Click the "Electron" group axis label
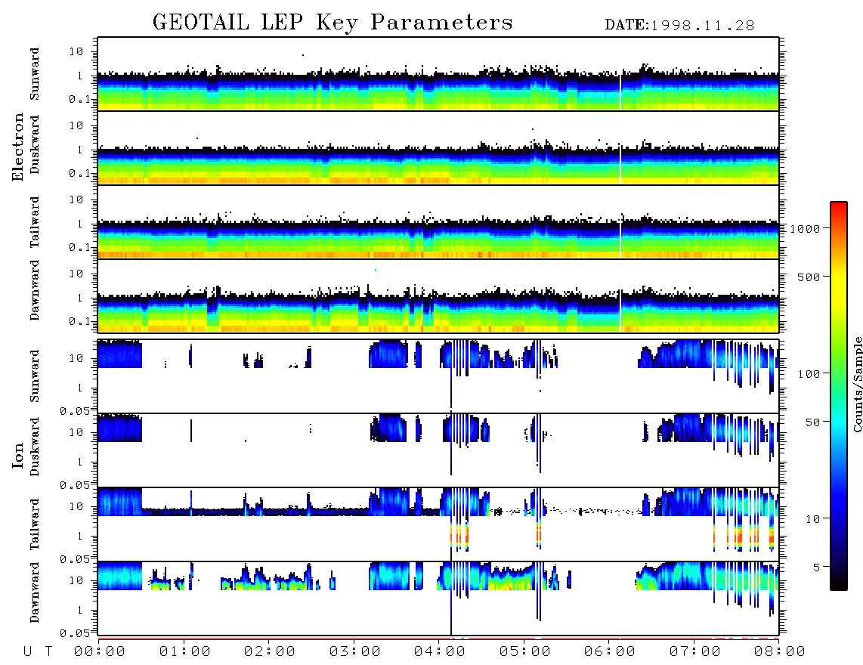Screen dimensions: 863x665 (x=17, y=147)
